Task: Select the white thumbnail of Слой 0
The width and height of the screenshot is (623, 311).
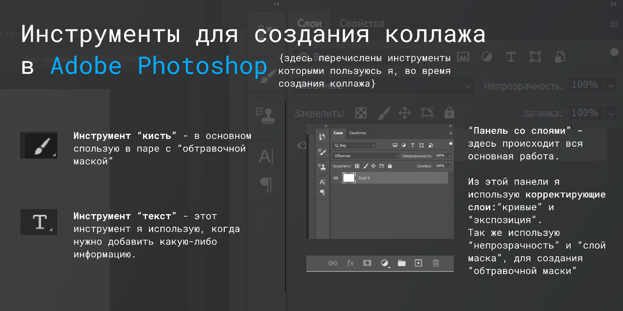Action: coord(349,178)
